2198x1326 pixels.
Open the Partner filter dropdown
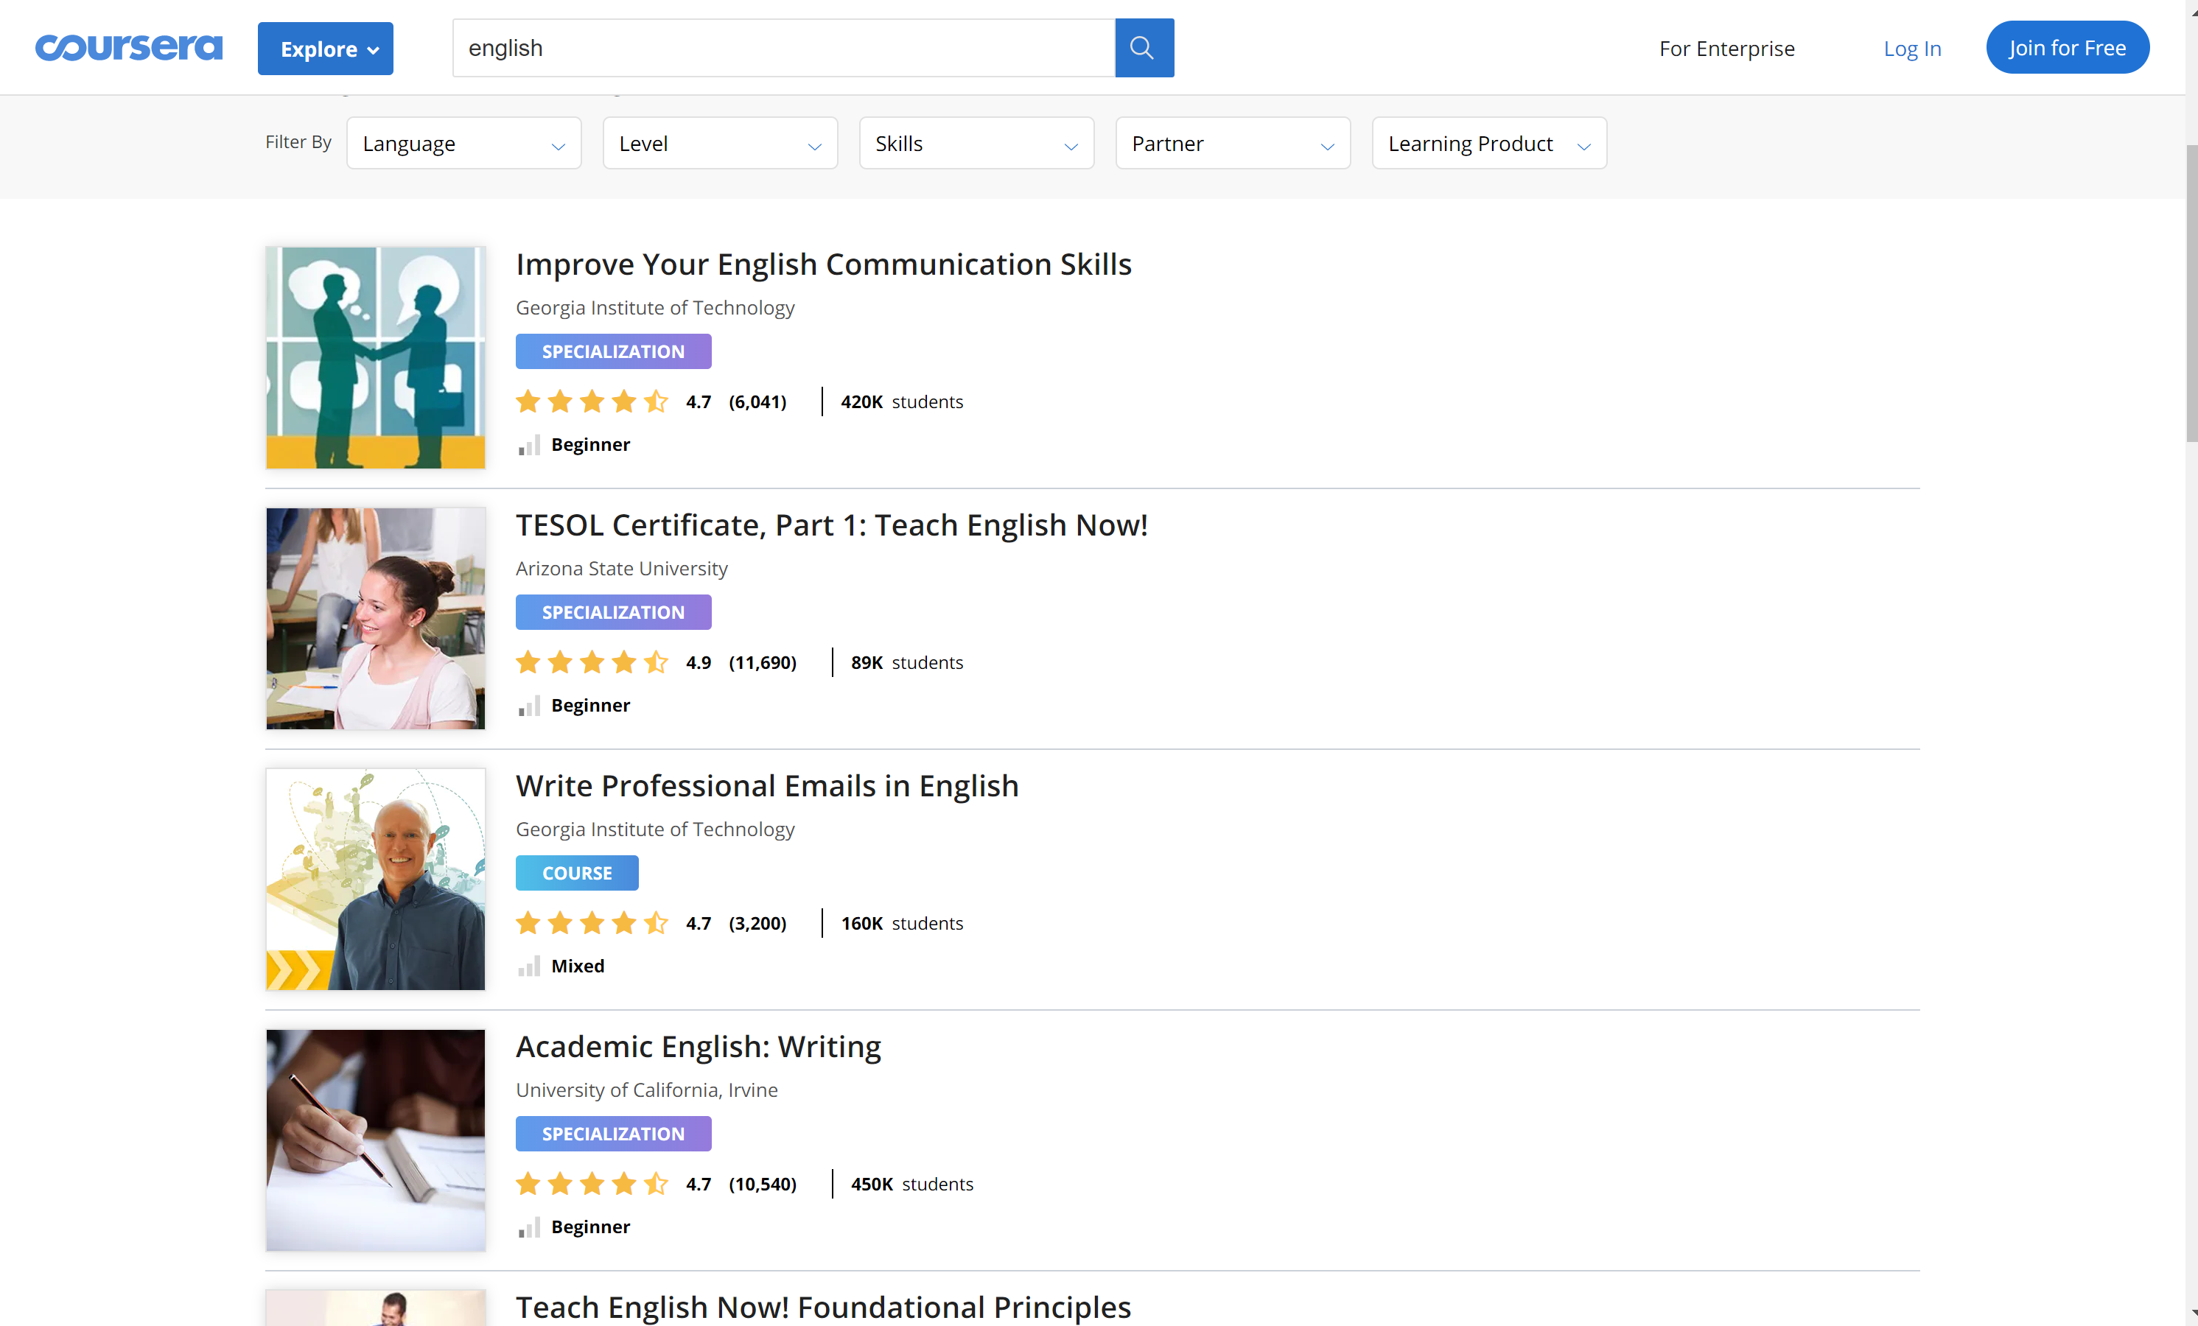point(1232,143)
